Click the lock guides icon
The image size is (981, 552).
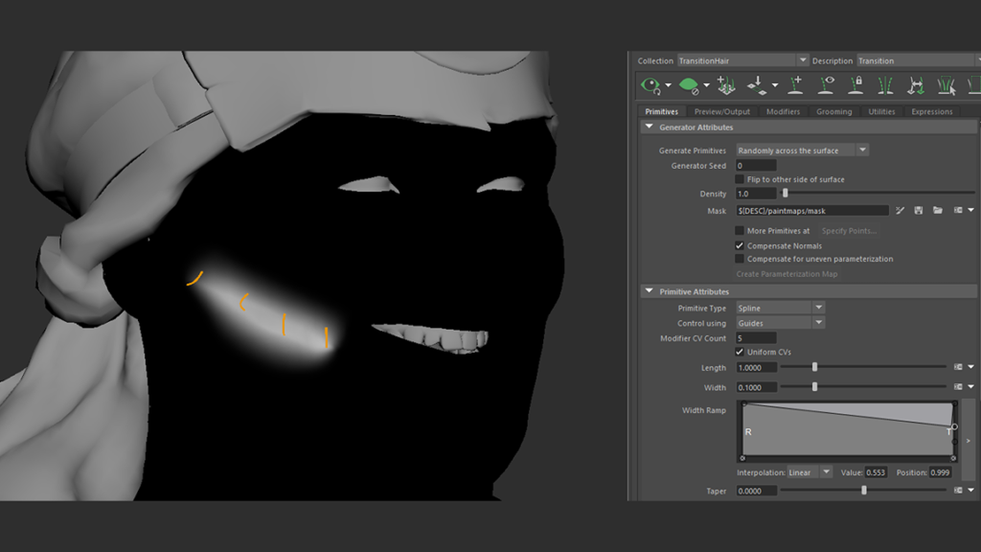[x=856, y=86]
